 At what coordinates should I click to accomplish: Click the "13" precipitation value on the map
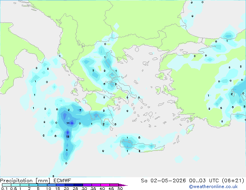tap(68, 137)
